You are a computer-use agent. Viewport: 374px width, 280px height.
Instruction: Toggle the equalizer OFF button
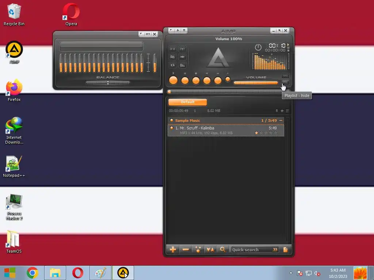pyautogui.click(x=148, y=34)
